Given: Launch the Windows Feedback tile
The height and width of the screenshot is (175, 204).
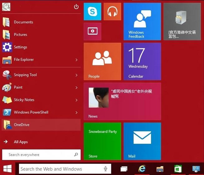Looking at the screenshot, I should (x=142, y=22).
